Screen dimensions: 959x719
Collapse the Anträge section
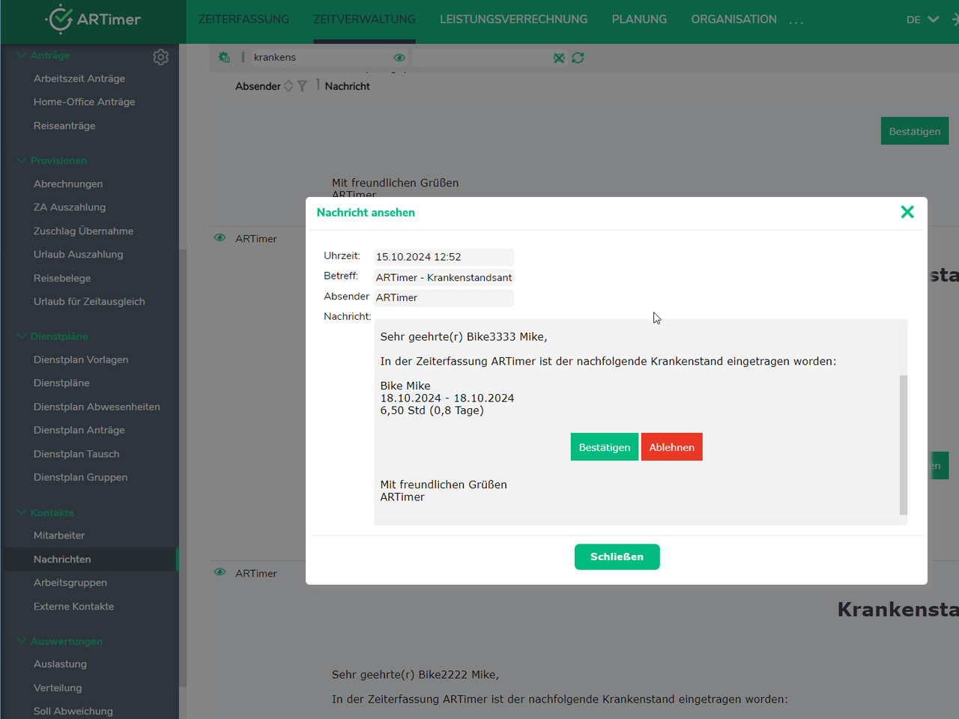tap(43, 55)
